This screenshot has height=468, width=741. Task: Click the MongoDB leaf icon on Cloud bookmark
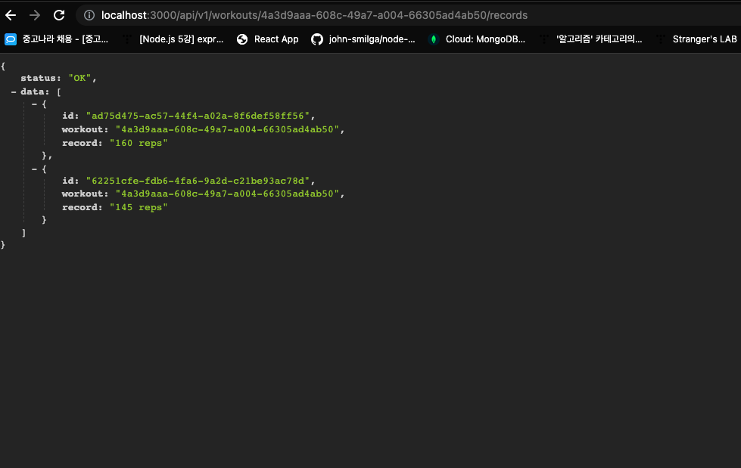pos(433,39)
